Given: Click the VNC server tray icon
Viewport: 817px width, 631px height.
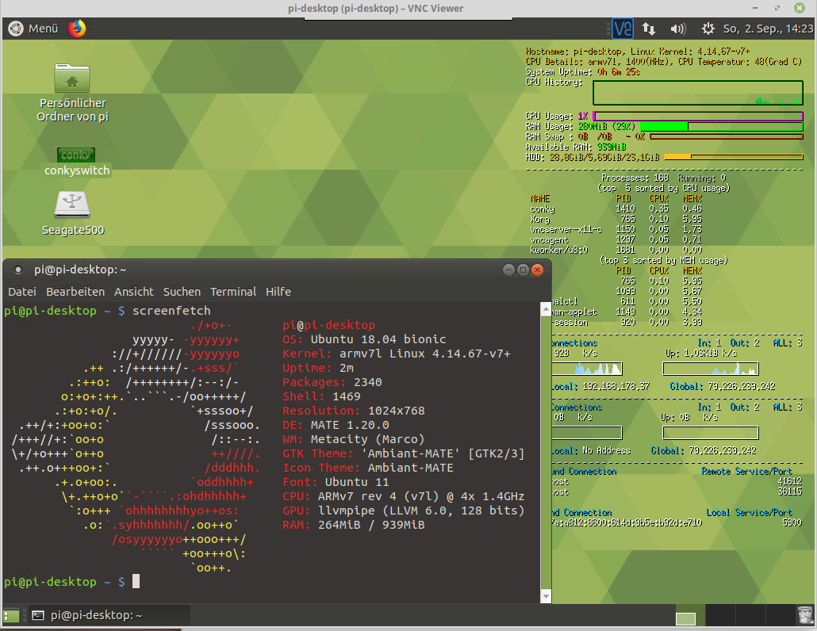Looking at the screenshot, I should [x=623, y=29].
